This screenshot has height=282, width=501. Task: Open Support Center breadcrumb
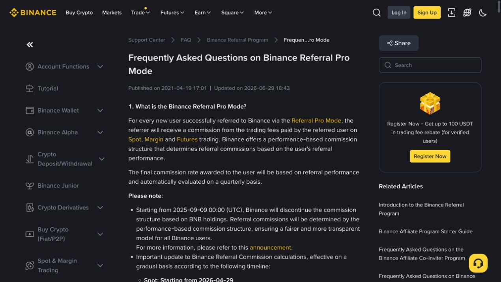[x=147, y=40]
